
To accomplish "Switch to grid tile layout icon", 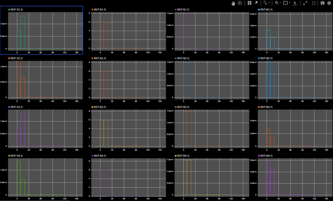I will pyautogui.click(x=249, y=3).
